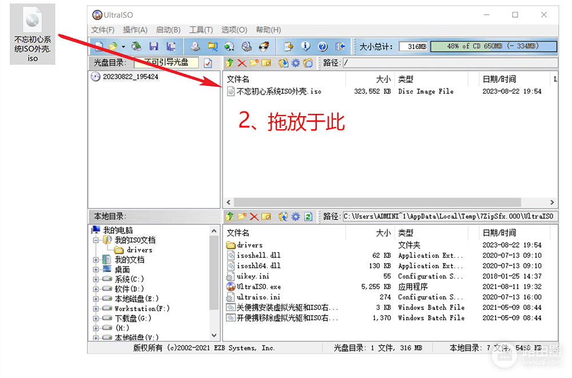This screenshot has width=572, height=378.
Task: Click the Mount to virtual drive icon
Action: tap(247, 46)
